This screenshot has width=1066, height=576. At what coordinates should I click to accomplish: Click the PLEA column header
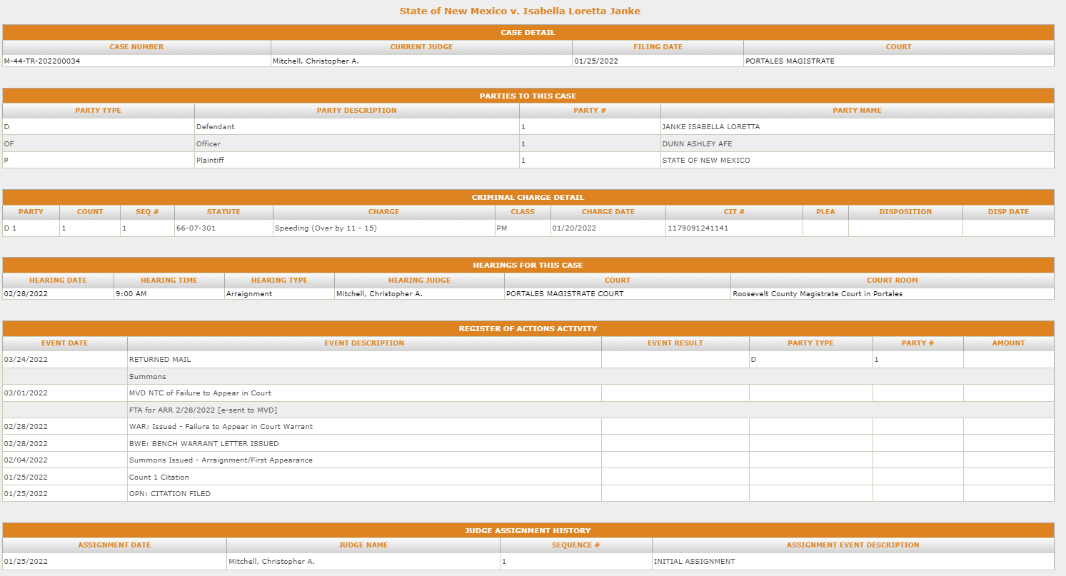[825, 212]
